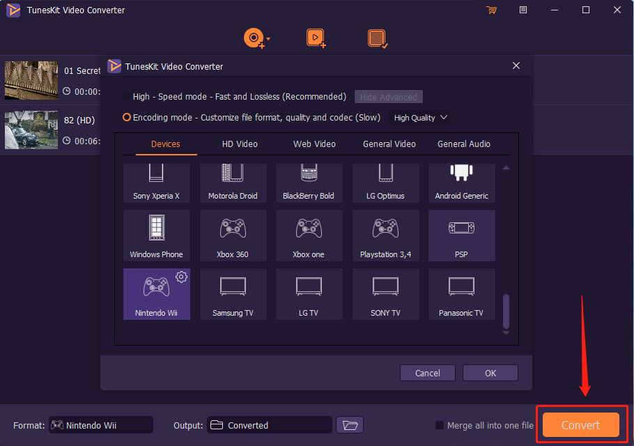Open the High Quality dropdown
The width and height of the screenshot is (634, 446).
(419, 118)
